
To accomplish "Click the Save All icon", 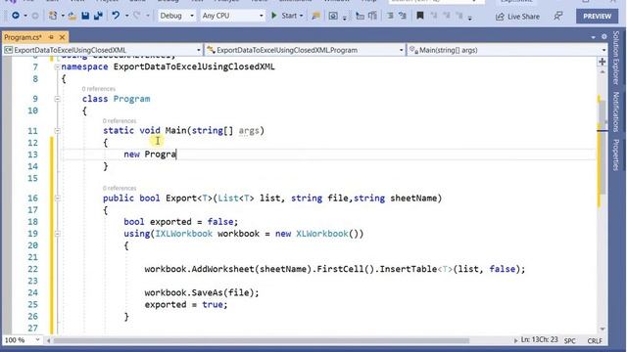I will pos(98,16).
